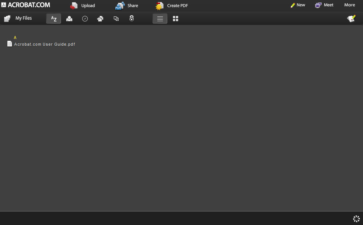Switch to thumbnail grid view
Image resolution: width=363 pixels, height=225 pixels.
176,19
